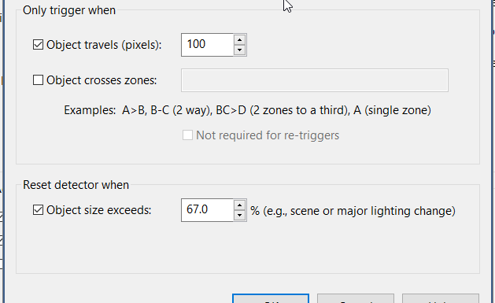Image resolution: width=495 pixels, height=303 pixels.
Task: Click the highlighted OK button at the bottom
Action: pos(271,298)
